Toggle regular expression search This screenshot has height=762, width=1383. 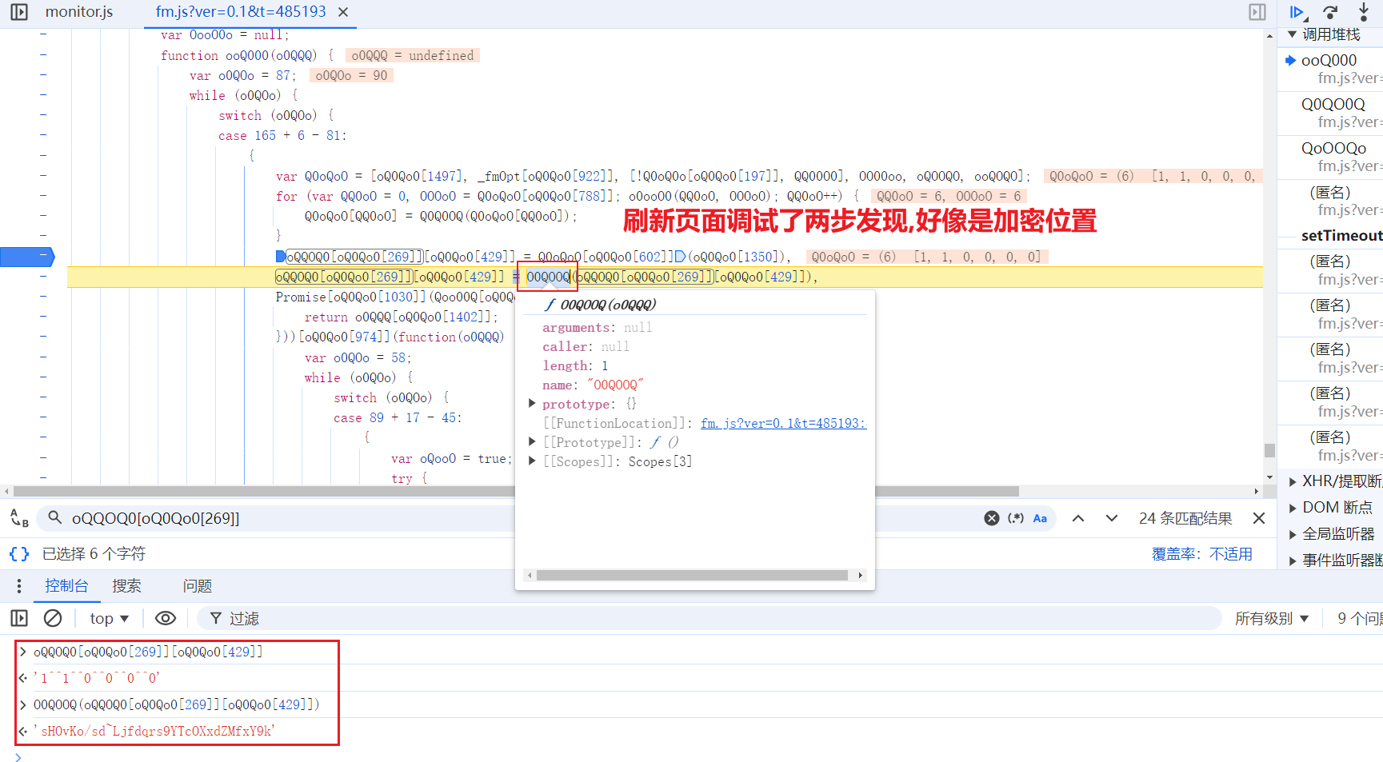click(1016, 518)
